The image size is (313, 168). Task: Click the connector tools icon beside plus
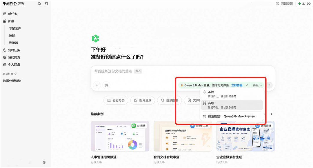coord(106,85)
